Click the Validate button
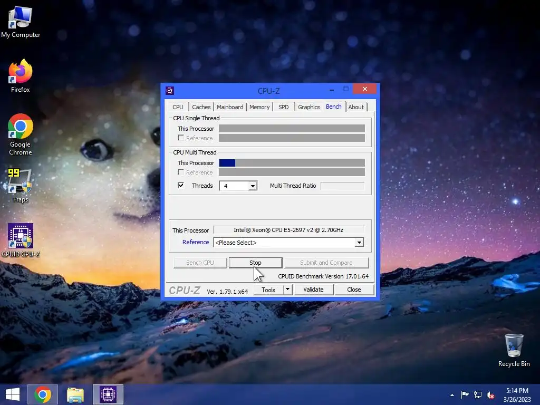The image size is (540, 405). pos(313,290)
